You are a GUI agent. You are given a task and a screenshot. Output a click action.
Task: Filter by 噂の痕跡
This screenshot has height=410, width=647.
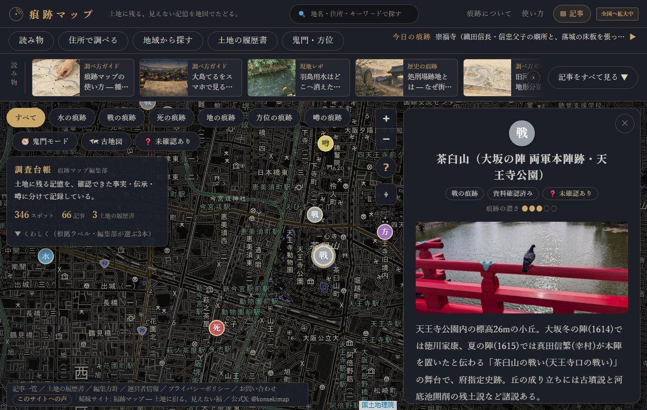pos(327,118)
